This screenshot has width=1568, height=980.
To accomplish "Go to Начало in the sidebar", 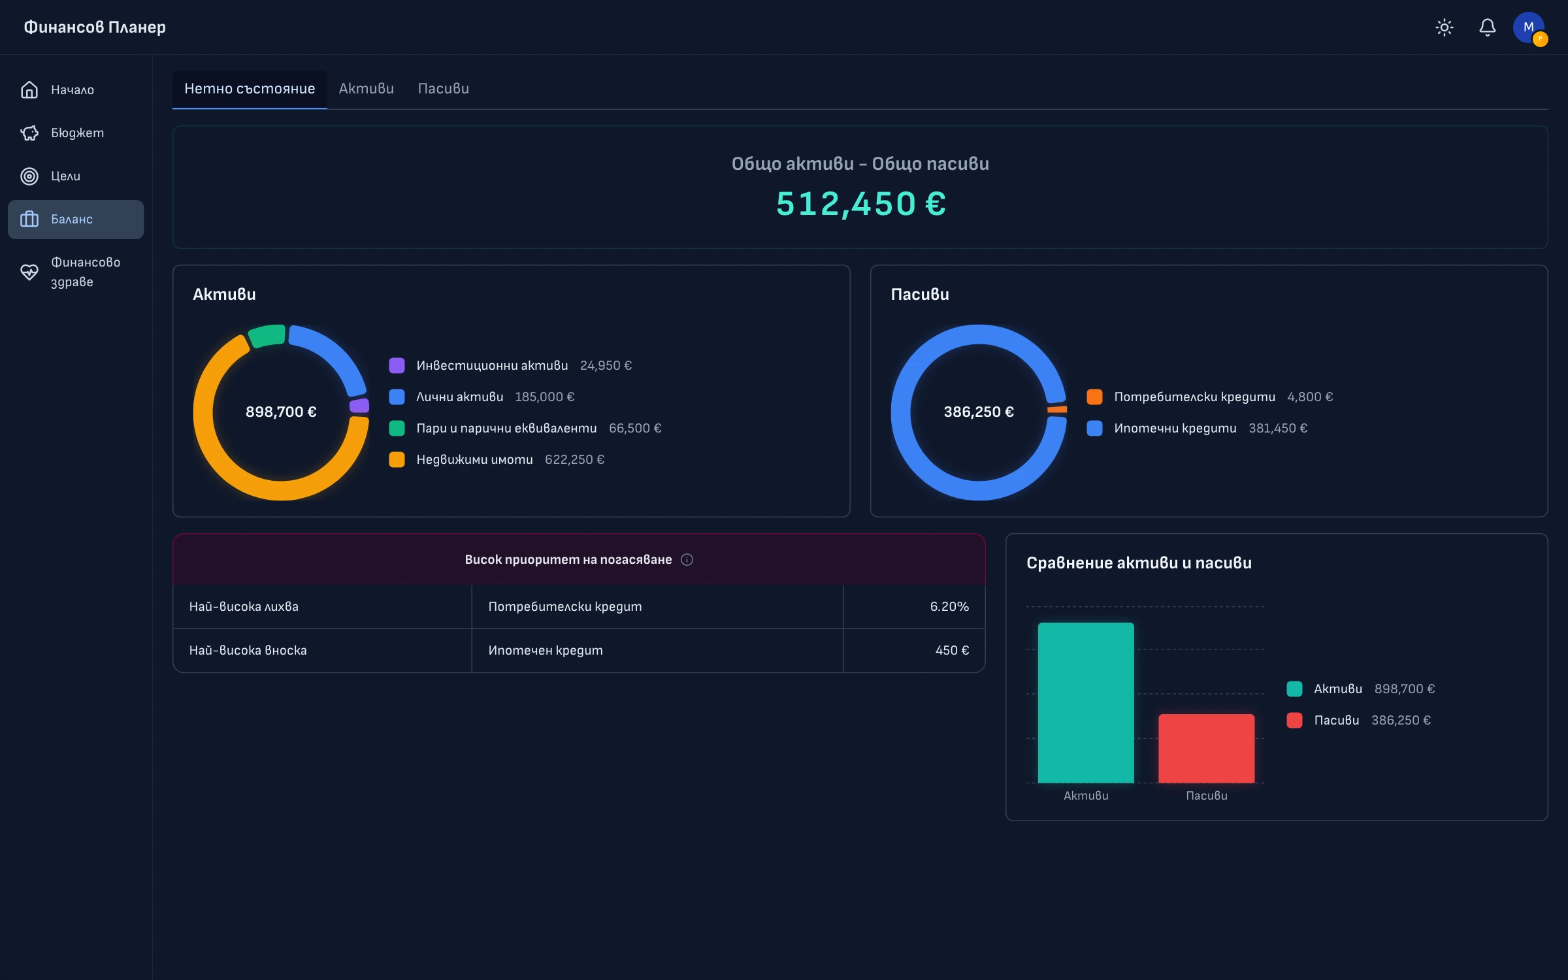I will [76, 90].
